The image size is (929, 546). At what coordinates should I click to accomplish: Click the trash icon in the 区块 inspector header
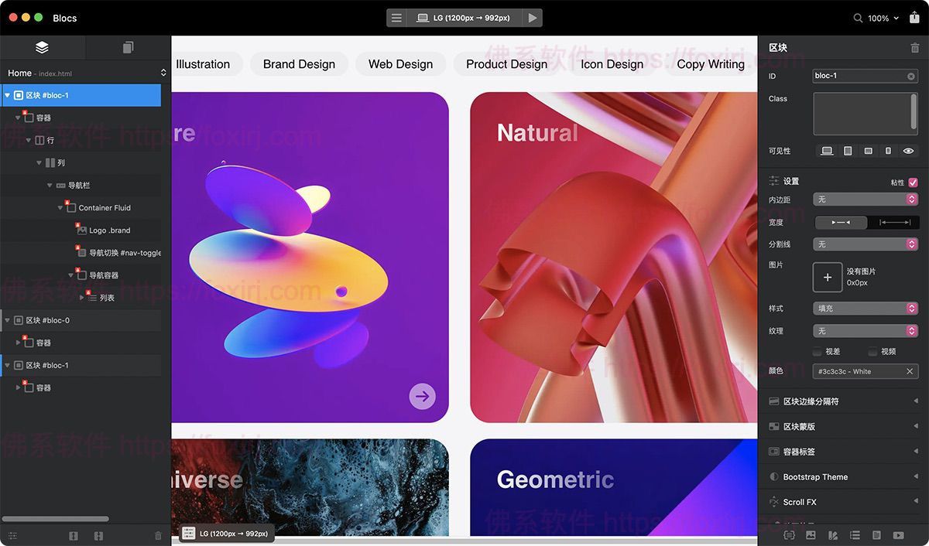pyautogui.click(x=915, y=48)
